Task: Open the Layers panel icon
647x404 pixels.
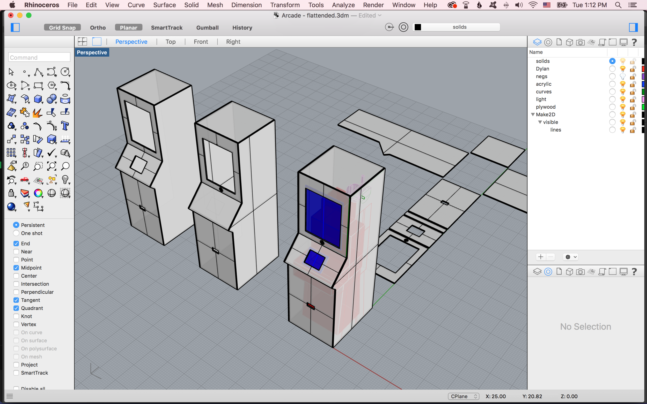Action: tap(537, 42)
